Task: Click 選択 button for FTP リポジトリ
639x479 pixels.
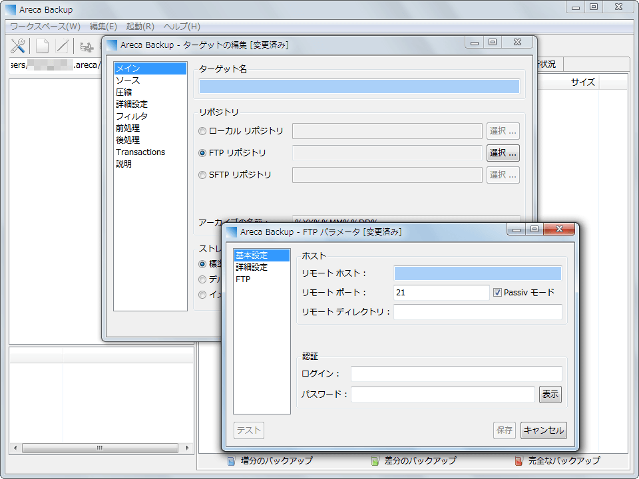Action: coord(503,153)
